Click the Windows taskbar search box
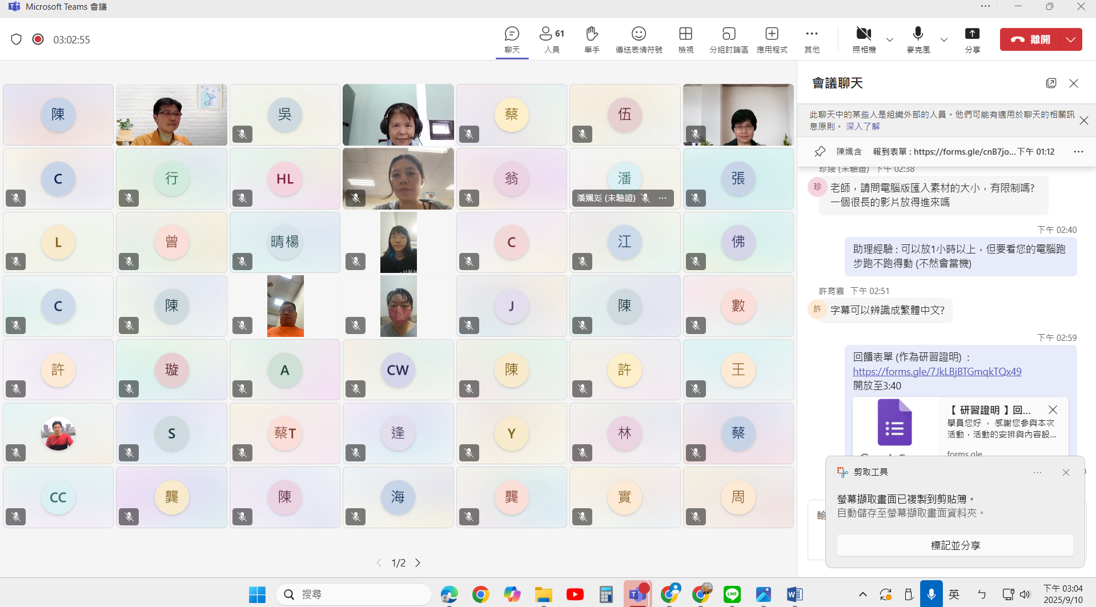 354,594
